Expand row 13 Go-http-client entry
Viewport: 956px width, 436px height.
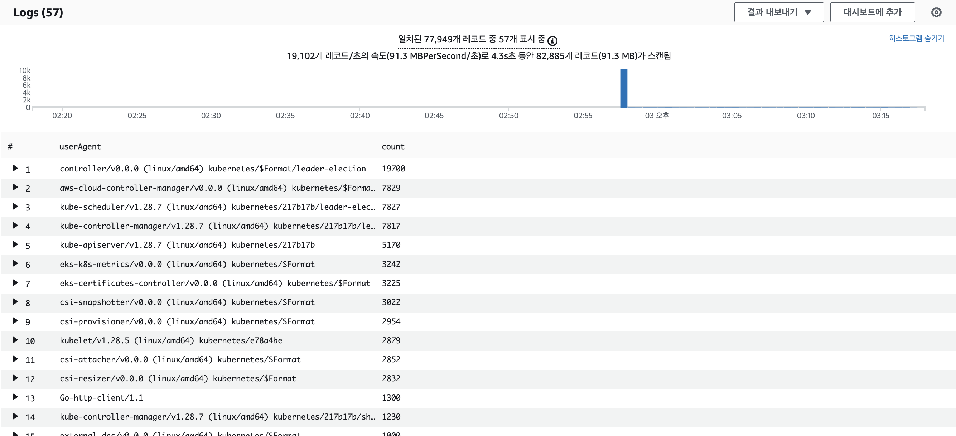coord(15,397)
